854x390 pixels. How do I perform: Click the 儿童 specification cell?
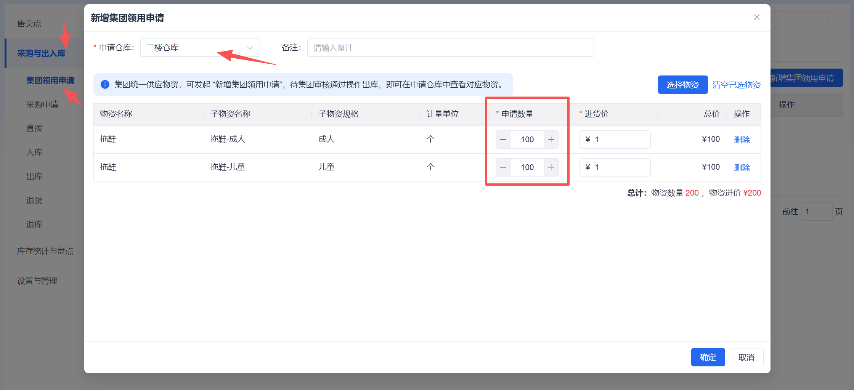tap(327, 167)
